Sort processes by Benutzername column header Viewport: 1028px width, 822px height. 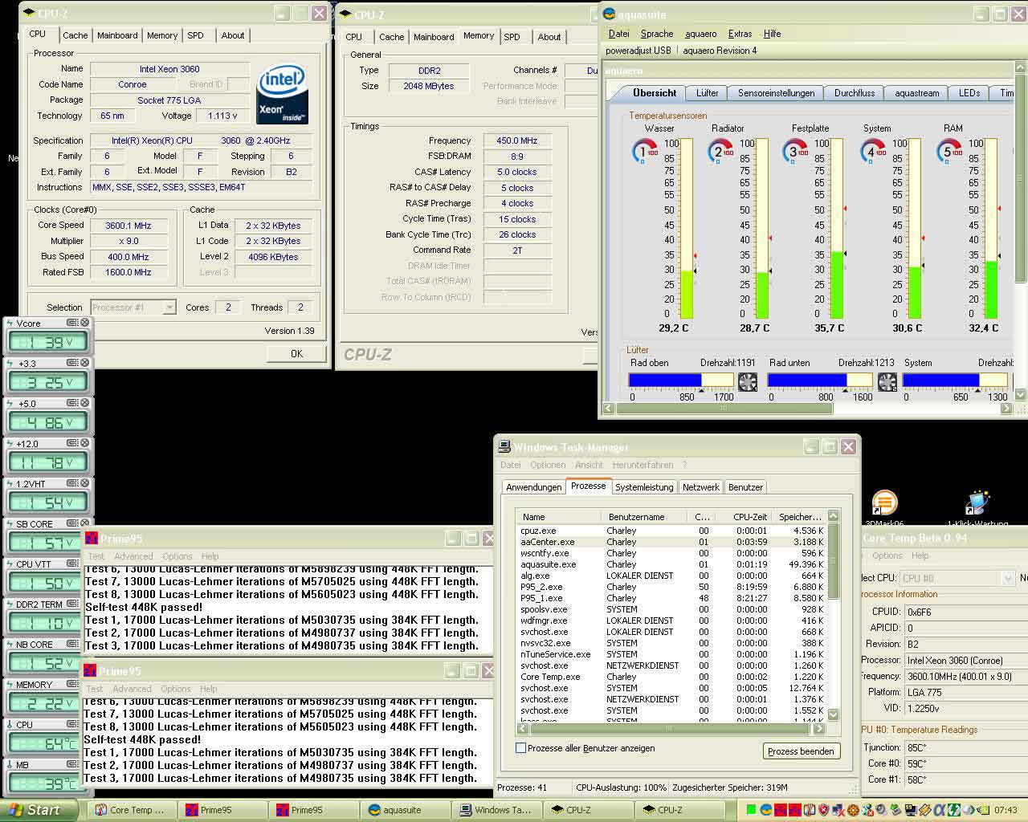[x=645, y=517]
